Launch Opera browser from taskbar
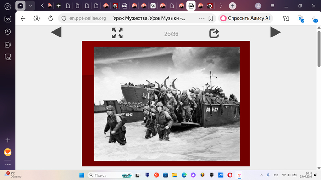321x180 pixels. coord(230,175)
